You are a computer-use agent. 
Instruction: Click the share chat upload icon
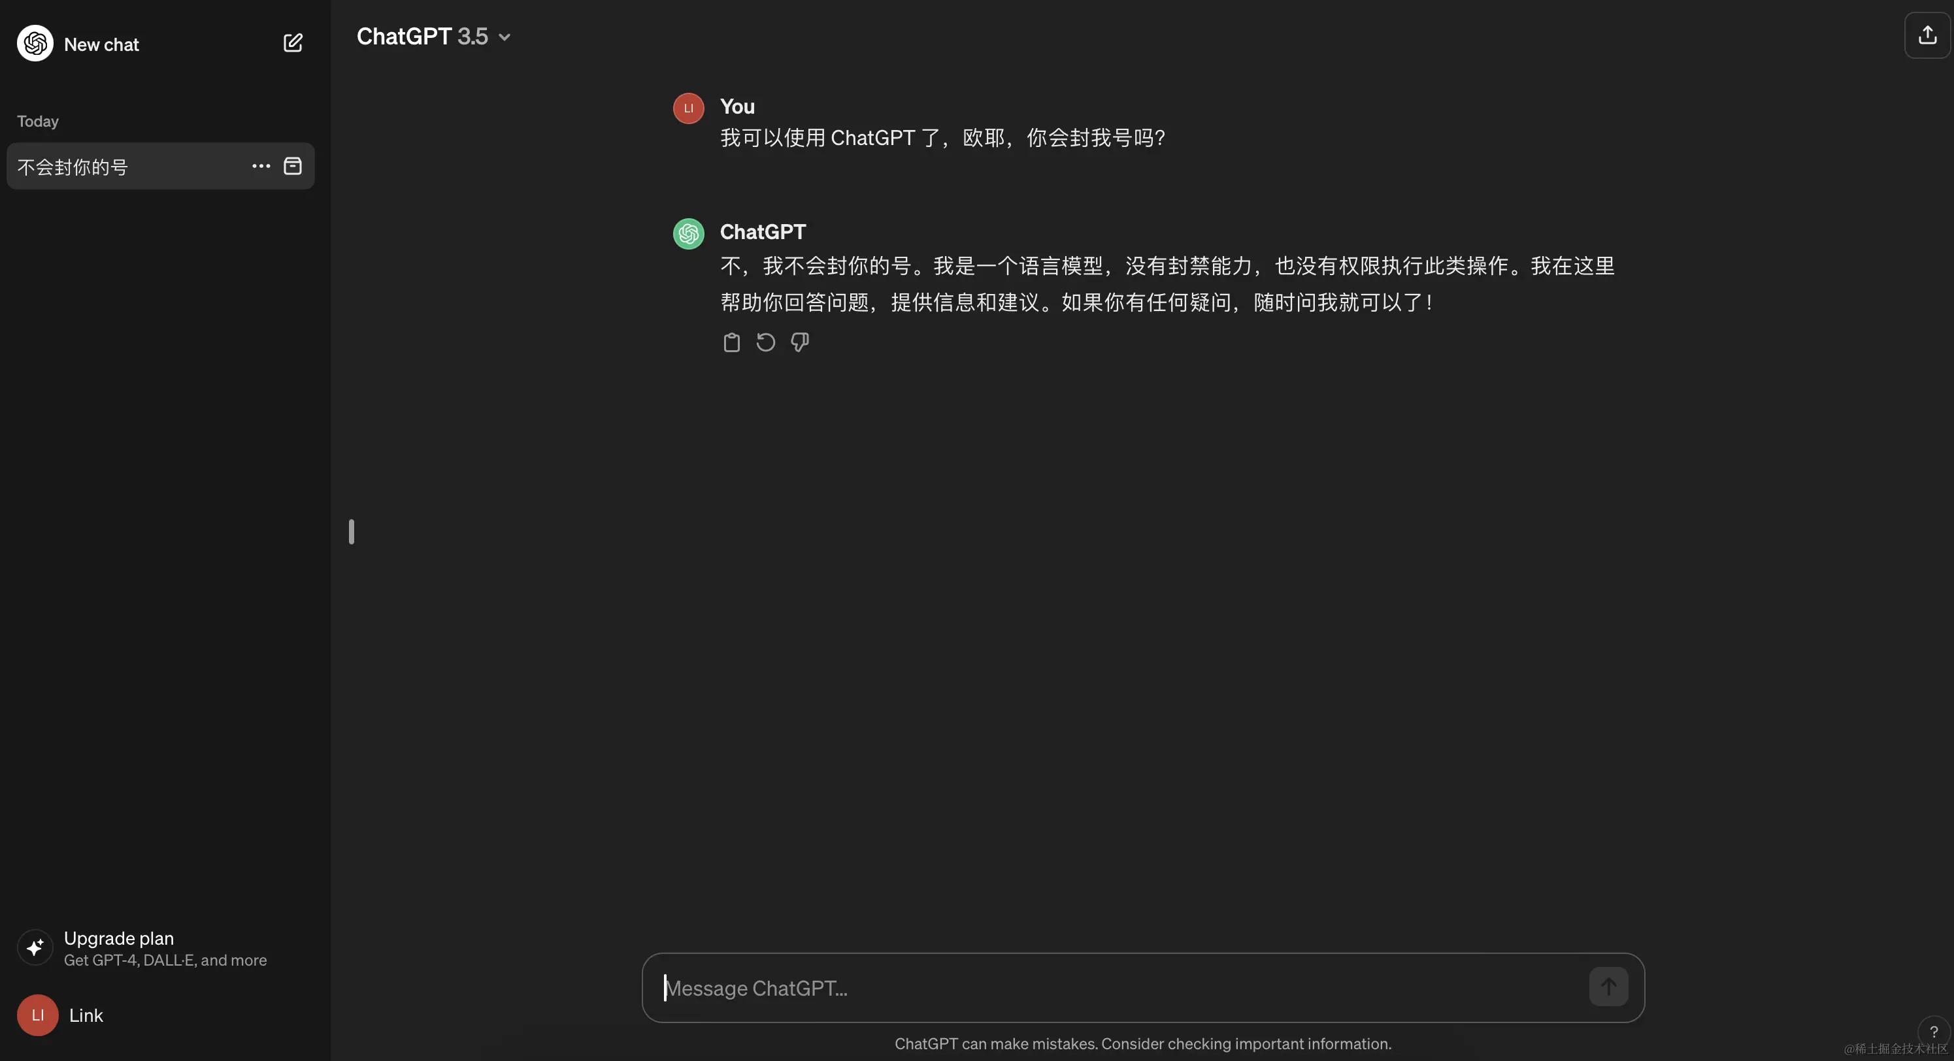tap(1927, 35)
